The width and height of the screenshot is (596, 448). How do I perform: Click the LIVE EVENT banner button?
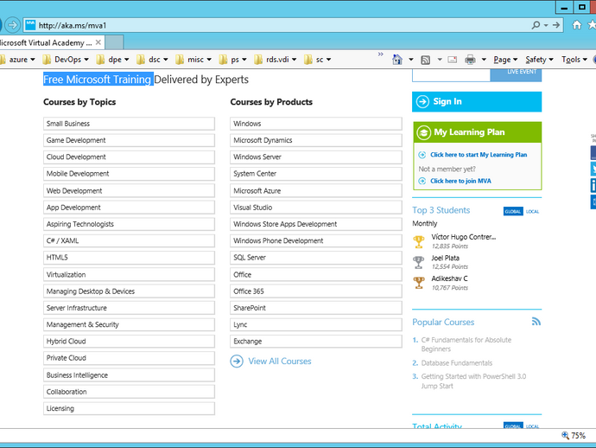coord(516,75)
